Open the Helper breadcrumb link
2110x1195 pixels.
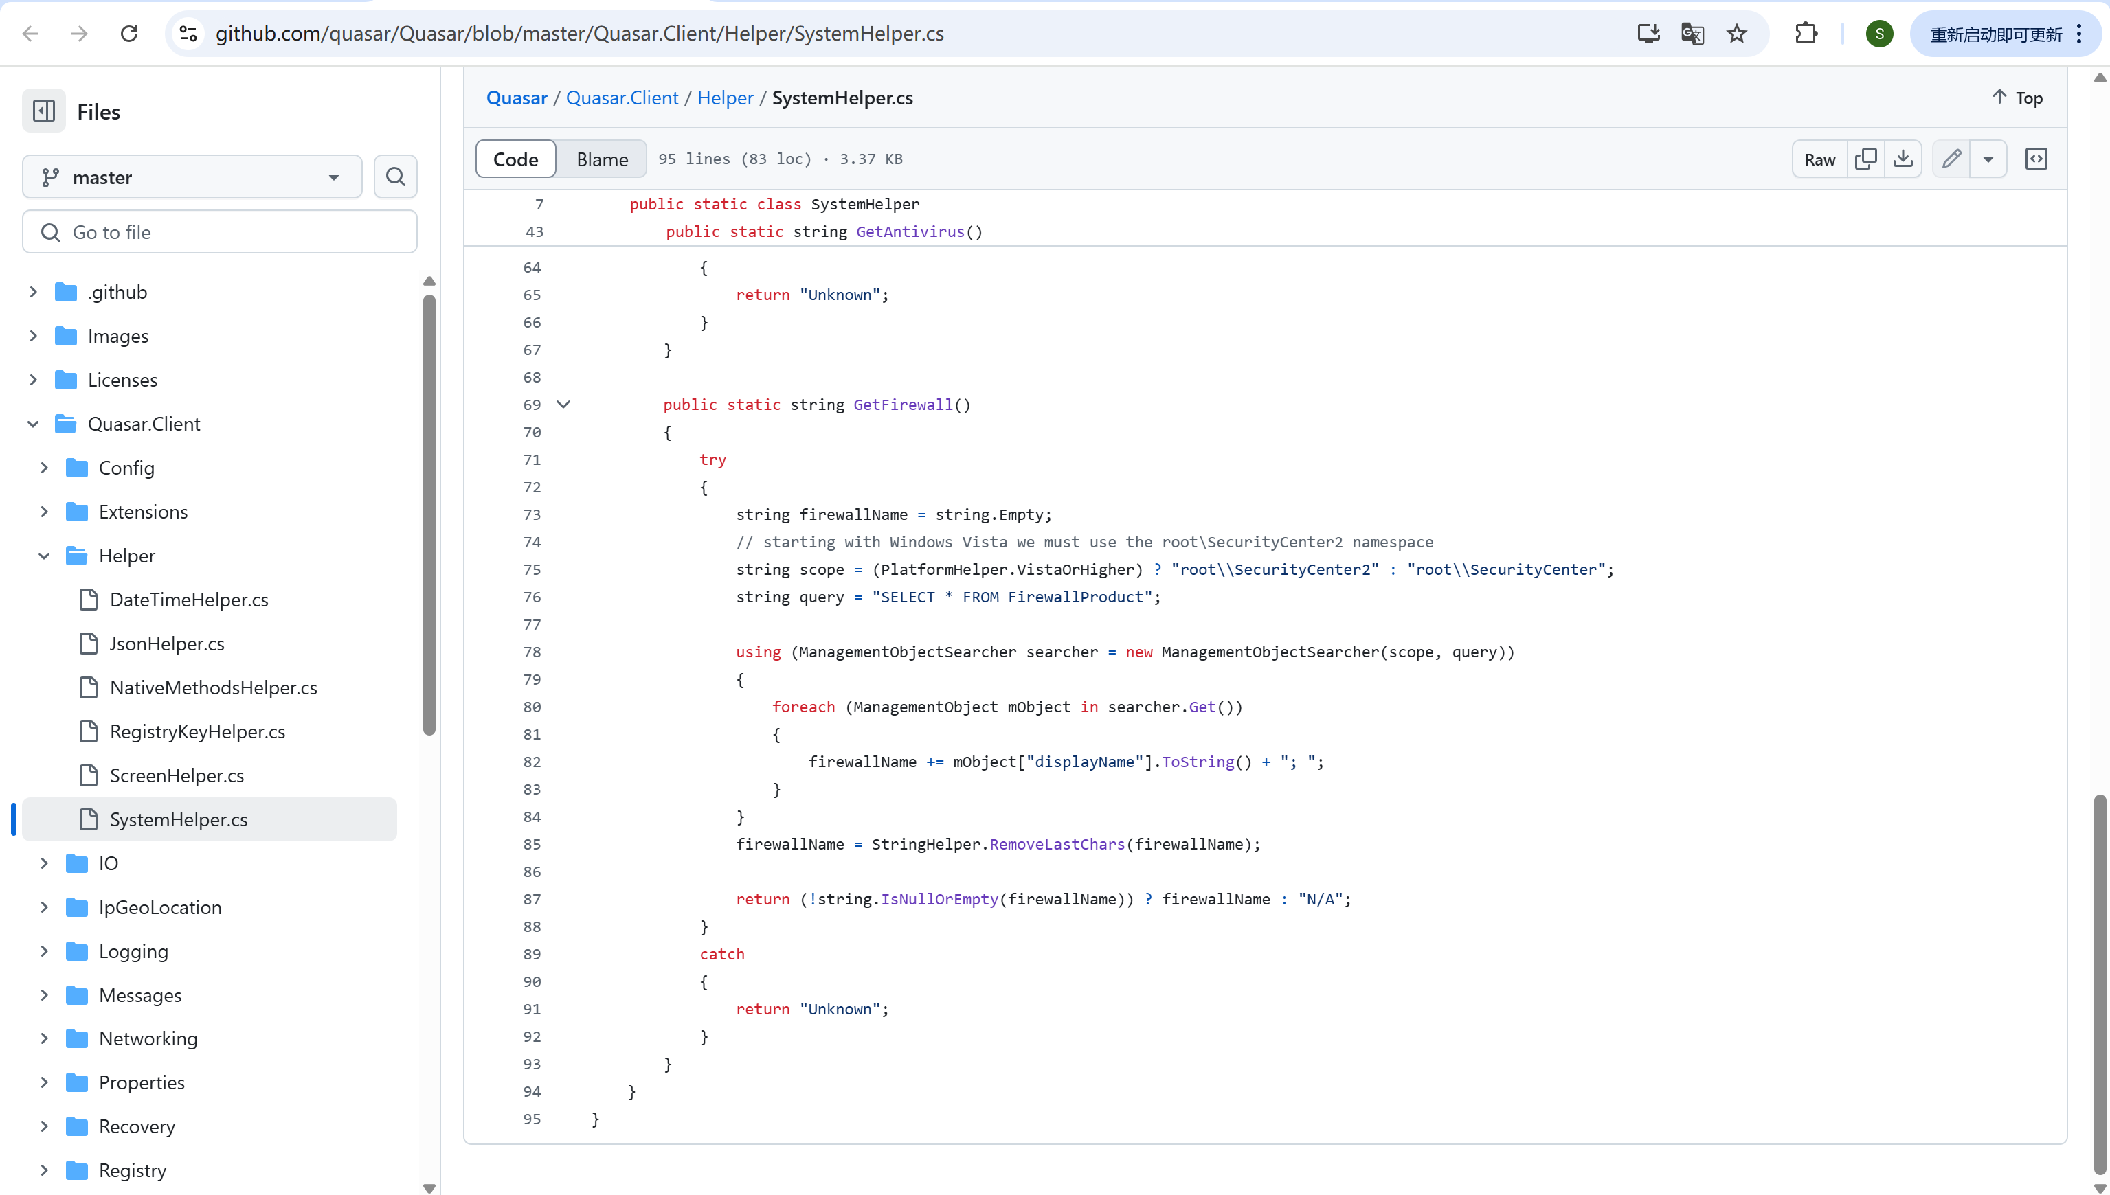click(x=725, y=98)
